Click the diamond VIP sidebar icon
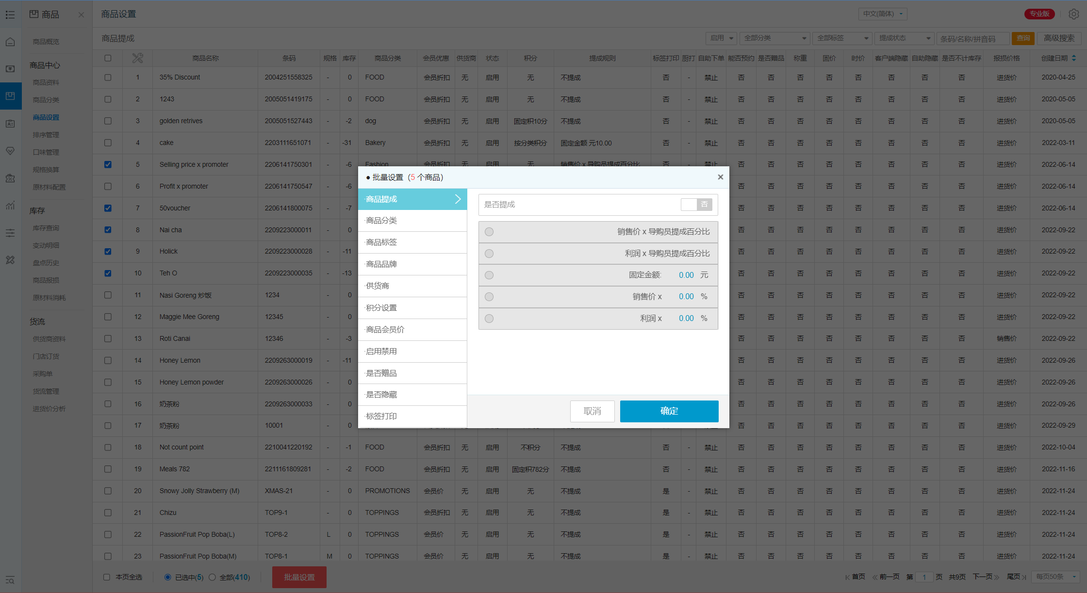The image size is (1087, 593). [10, 151]
